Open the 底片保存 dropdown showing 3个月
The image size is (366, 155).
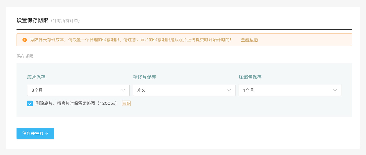(75, 90)
